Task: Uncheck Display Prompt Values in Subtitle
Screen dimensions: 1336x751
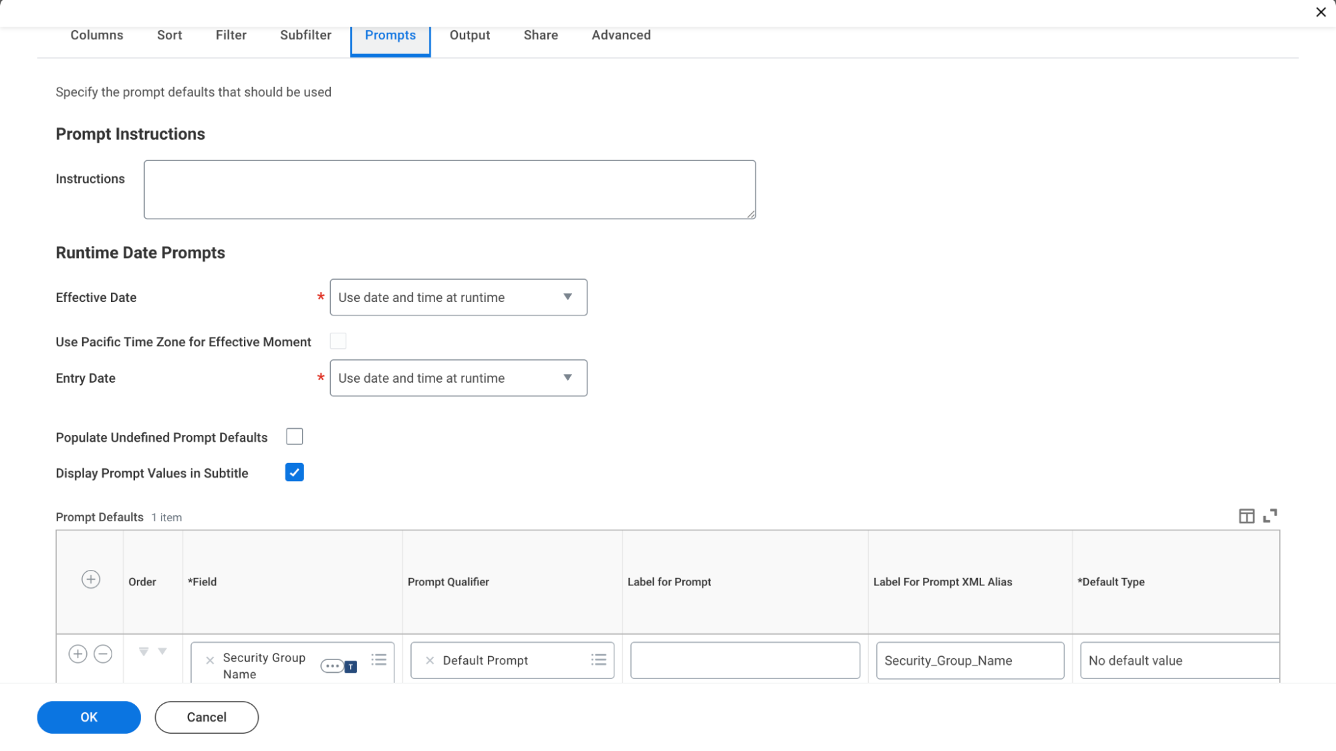Action: tap(294, 473)
